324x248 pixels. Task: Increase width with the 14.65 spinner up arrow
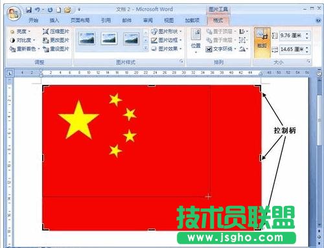pyautogui.click(x=307, y=47)
